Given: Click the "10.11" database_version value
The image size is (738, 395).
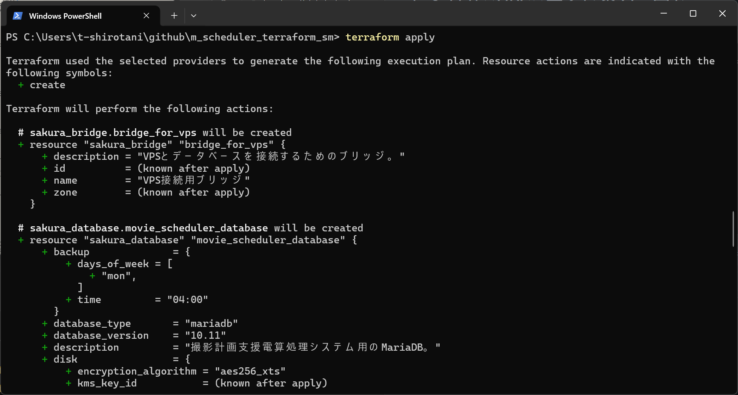Looking at the screenshot, I should click(x=205, y=335).
